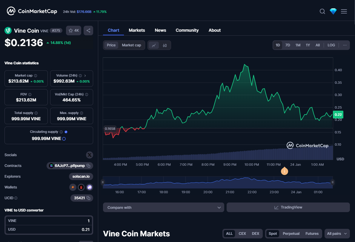The width and height of the screenshot is (355, 242).
Task: Click the search icon in the top bar
Action: [x=322, y=11]
